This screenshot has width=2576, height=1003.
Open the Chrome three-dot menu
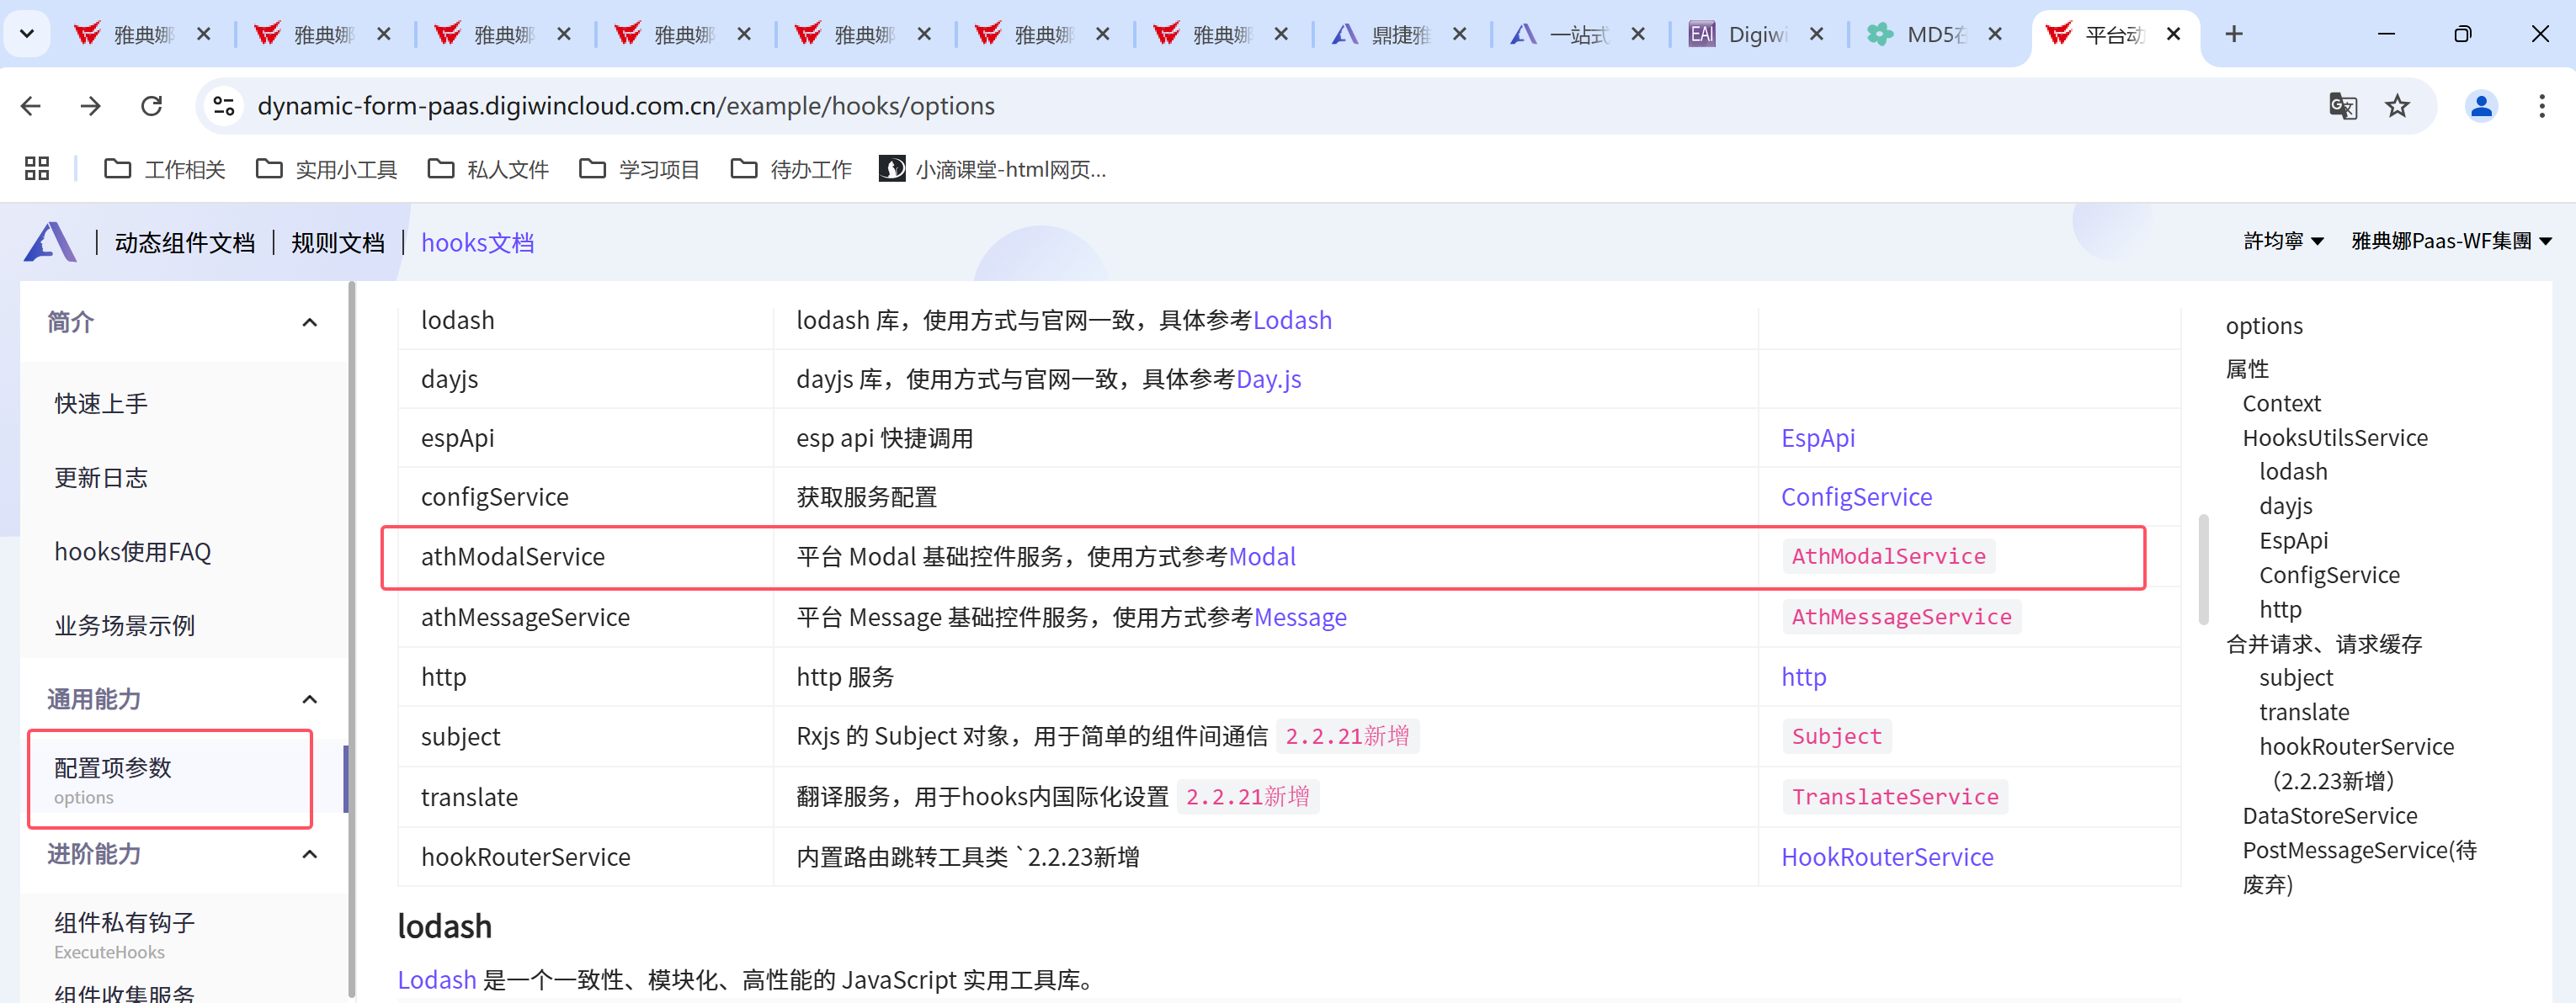pos(2541,106)
